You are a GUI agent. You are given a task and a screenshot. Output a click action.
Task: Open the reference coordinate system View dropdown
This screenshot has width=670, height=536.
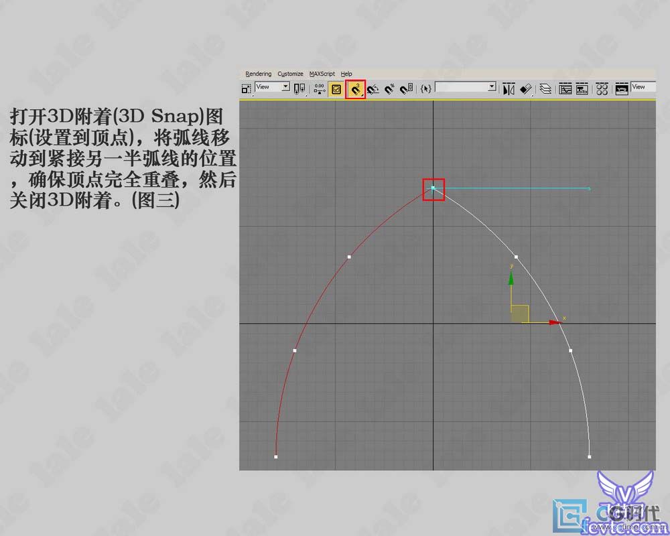[x=273, y=87]
